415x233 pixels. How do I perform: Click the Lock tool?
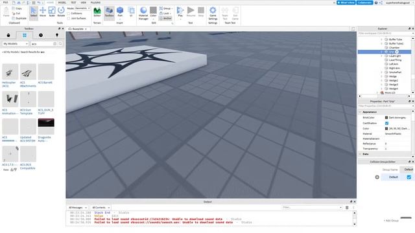click(165, 13)
